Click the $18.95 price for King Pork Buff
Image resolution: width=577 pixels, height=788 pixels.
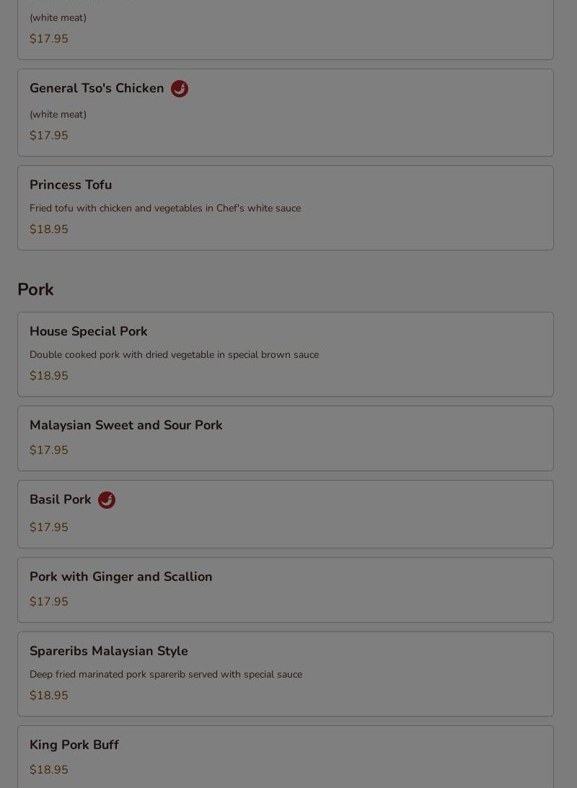49,769
